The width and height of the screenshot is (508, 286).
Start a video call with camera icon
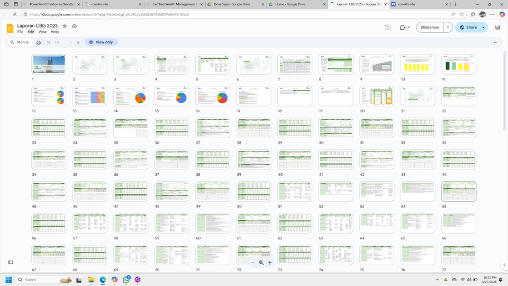click(x=402, y=27)
